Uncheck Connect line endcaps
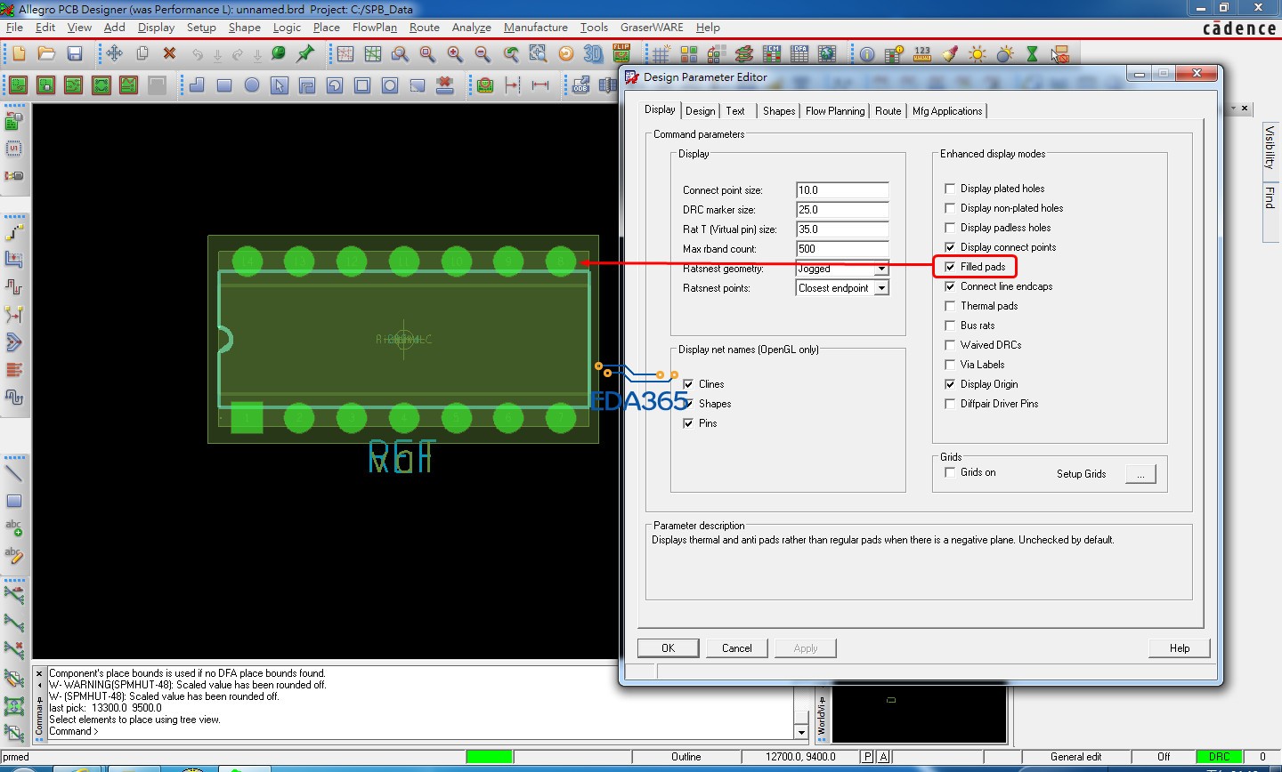 [950, 286]
